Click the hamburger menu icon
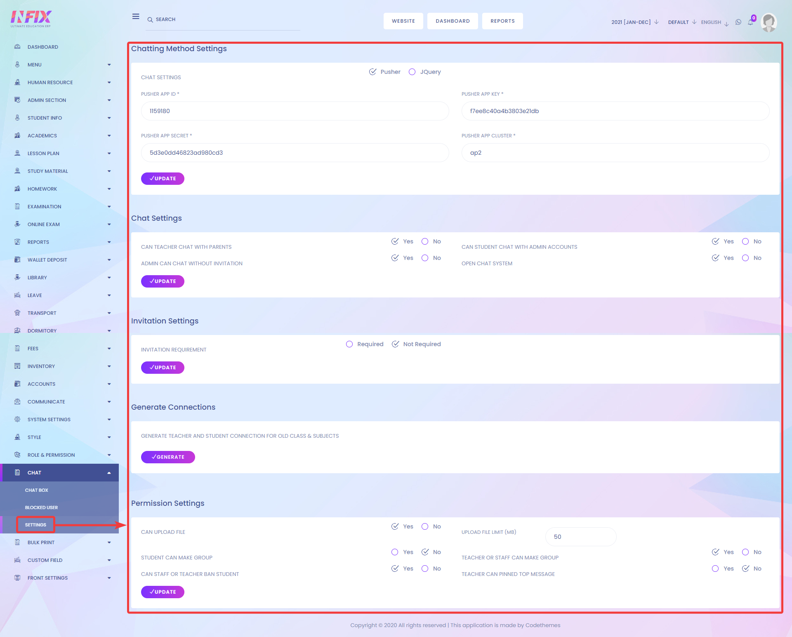Screen dimensions: 792x637 point(136,17)
